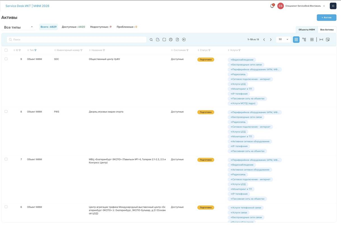Open filter for Услуги column
The image size is (341, 227).
click(x=240, y=50)
